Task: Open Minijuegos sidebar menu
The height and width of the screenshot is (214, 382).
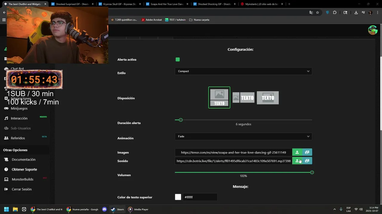Action: click(19, 108)
